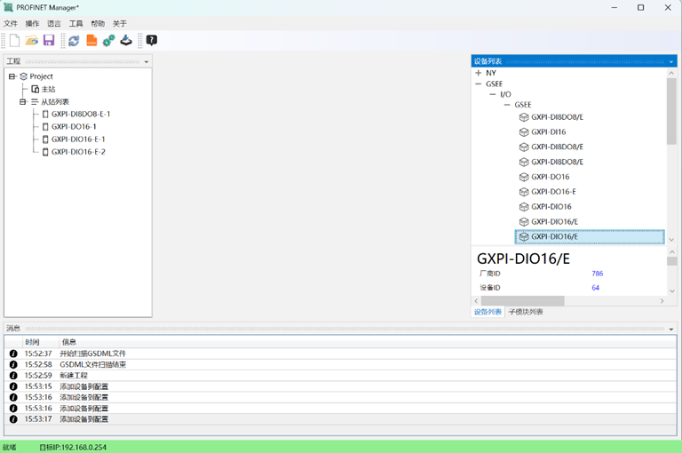Click the device list vertical scrollbar thumb
Image resolution: width=682 pixels, height=453 pixels.
[671, 111]
